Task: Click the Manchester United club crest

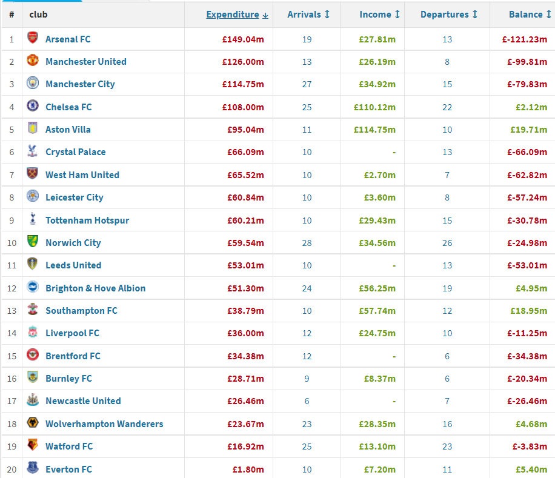Action: coord(33,60)
